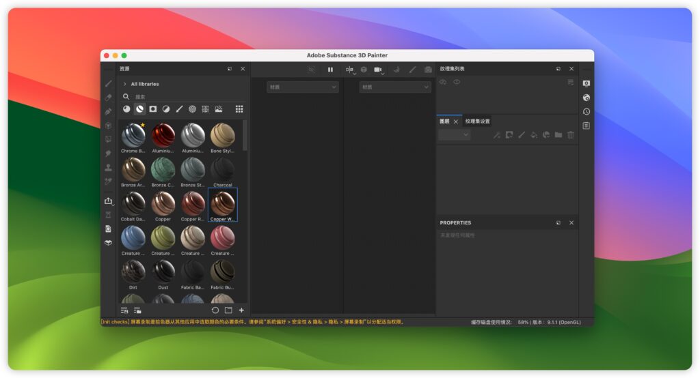Open the left viewport 材质 dropdown
700x378 pixels.
(303, 87)
